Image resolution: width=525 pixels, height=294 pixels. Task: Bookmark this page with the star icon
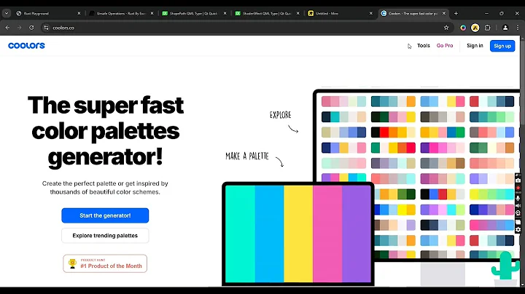[446, 28]
